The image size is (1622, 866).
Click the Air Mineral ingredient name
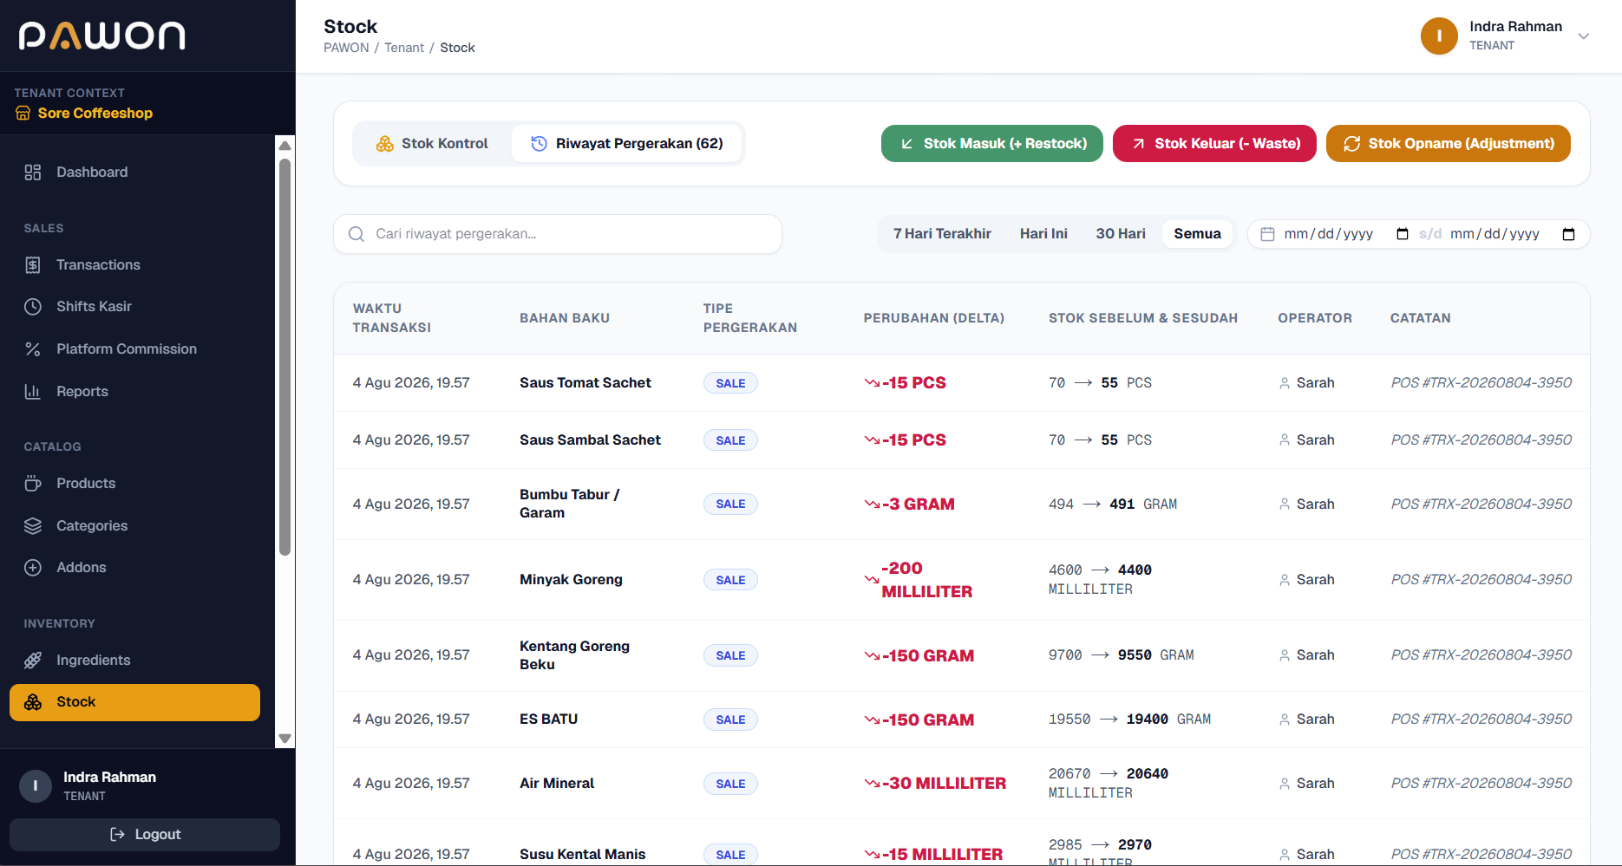[x=557, y=784]
